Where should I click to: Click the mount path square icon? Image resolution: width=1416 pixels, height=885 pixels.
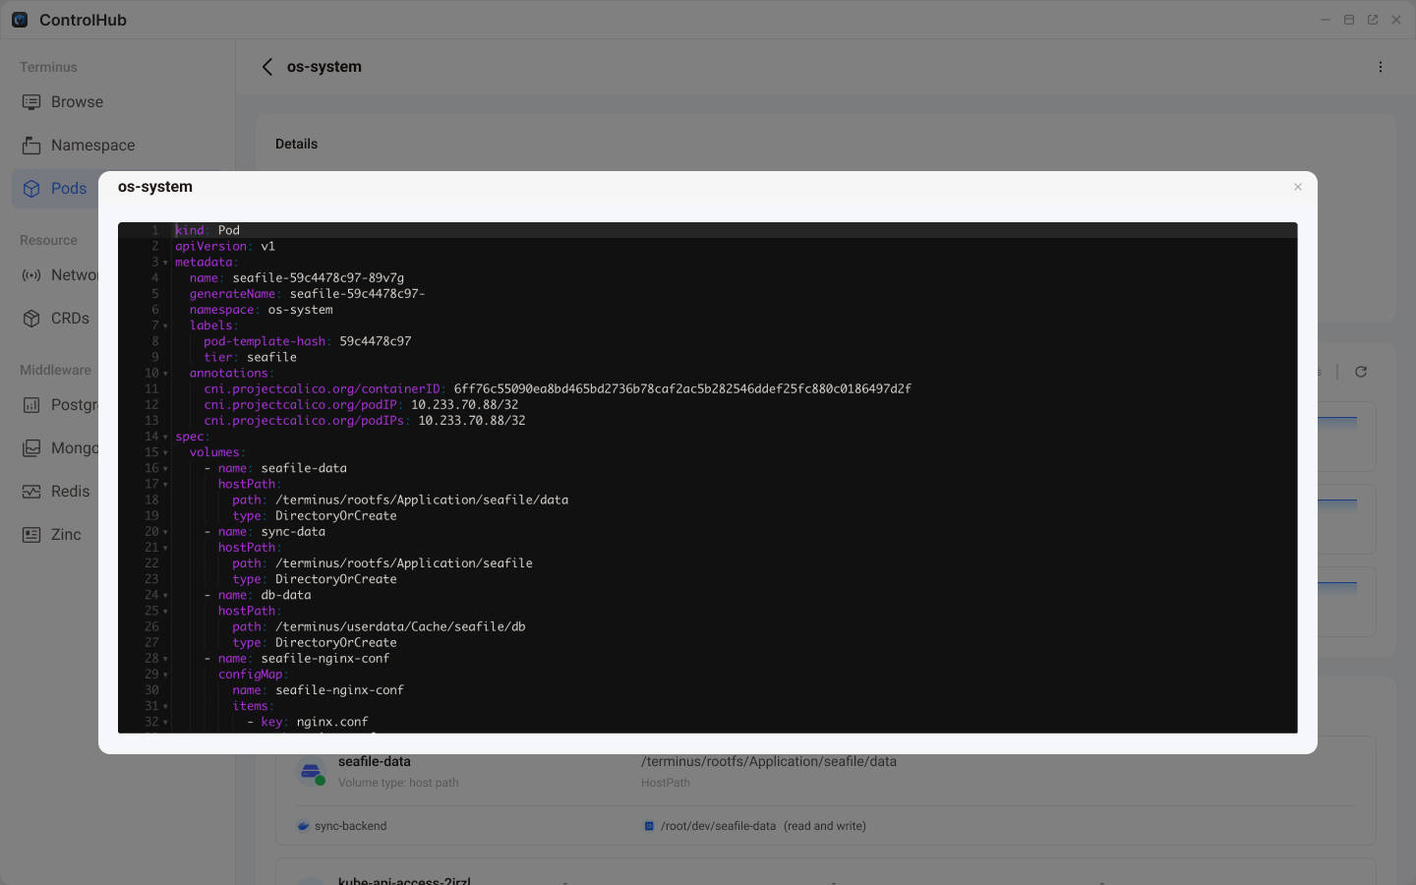pos(649,826)
